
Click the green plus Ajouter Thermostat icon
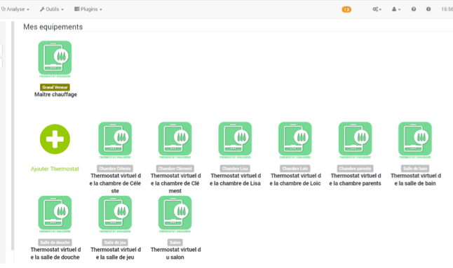[55, 139]
